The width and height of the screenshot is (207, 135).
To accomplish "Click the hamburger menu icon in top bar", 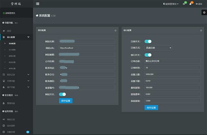I will pos(38,4).
